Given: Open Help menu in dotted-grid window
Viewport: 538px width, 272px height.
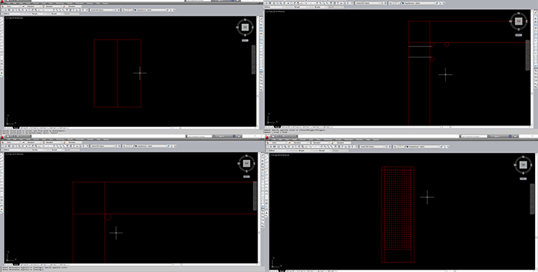Looking at the screenshot, I should (x=368, y=140).
